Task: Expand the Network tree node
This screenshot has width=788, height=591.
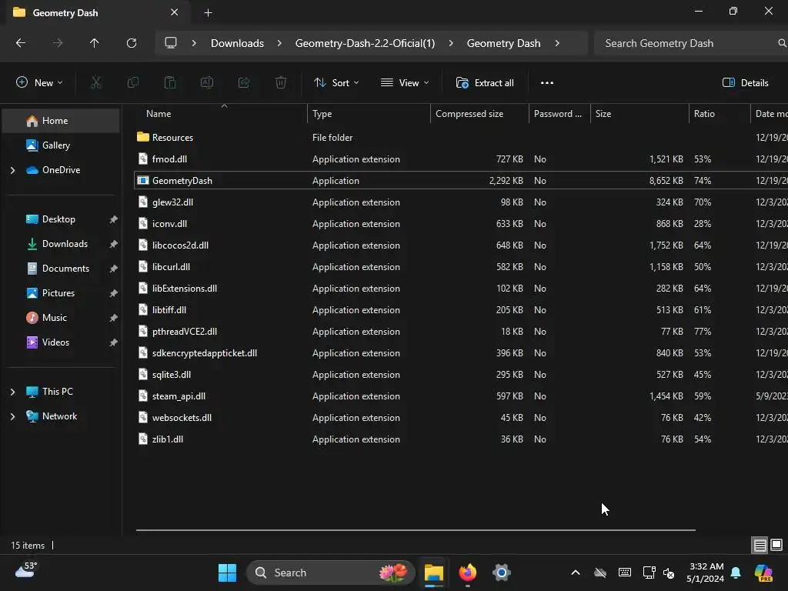Action: (x=12, y=416)
